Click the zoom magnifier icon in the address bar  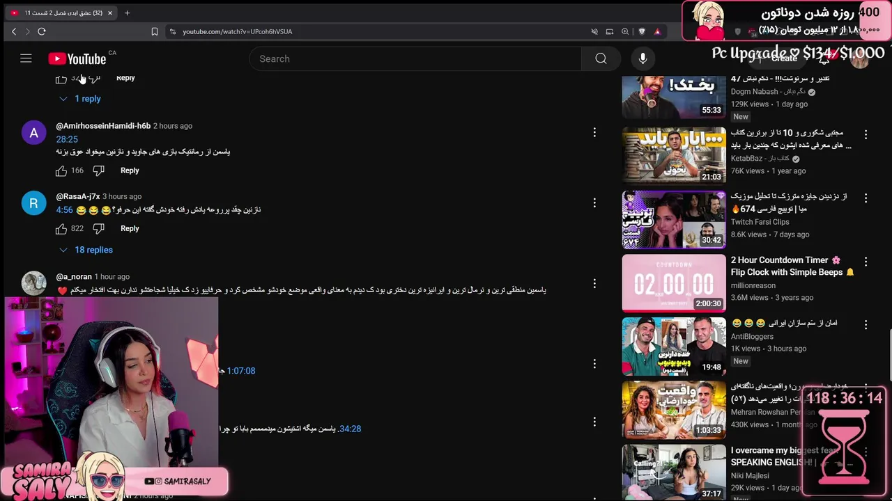click(625, 31)
